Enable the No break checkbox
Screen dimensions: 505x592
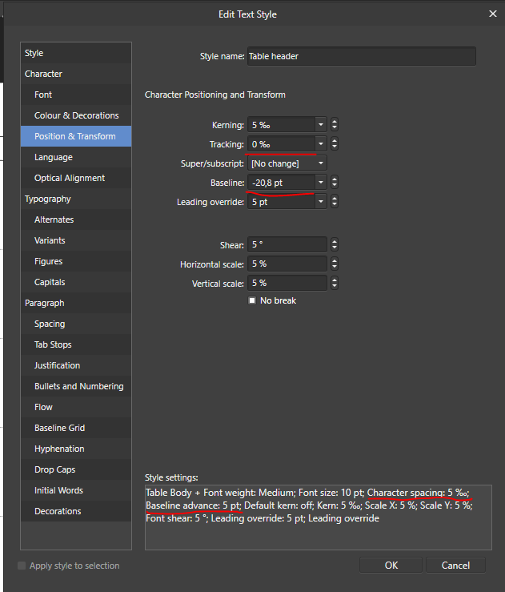pyautogui.click(x=252, y=300)
